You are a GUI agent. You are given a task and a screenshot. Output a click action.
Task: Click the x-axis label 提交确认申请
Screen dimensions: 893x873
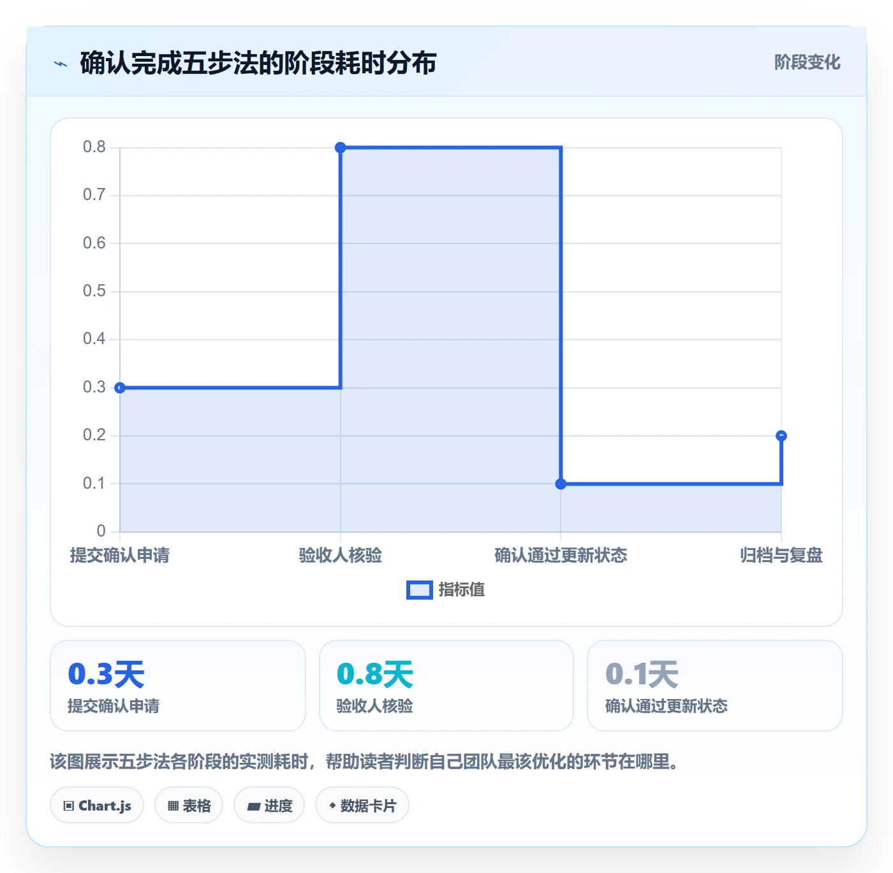[x=120, y=556]
